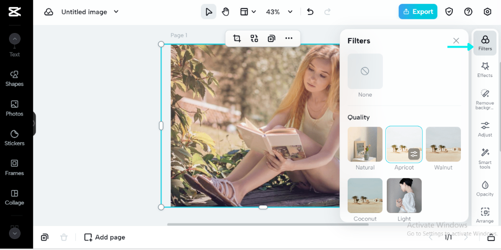Image resolution: width=501 pixels, height=250 pixels.
Task: Open Smart tools panel
Action: click(x=484, y=158)
